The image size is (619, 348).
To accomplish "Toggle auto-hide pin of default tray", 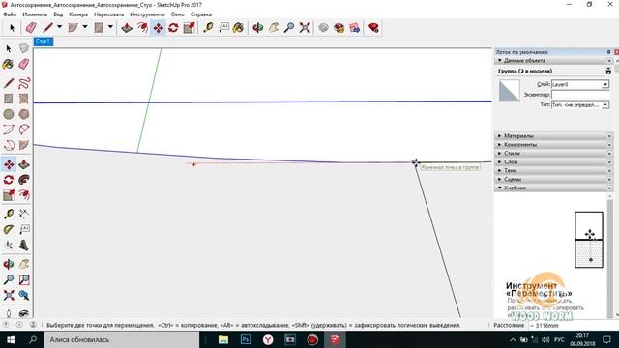I will [x=608, y=52].
